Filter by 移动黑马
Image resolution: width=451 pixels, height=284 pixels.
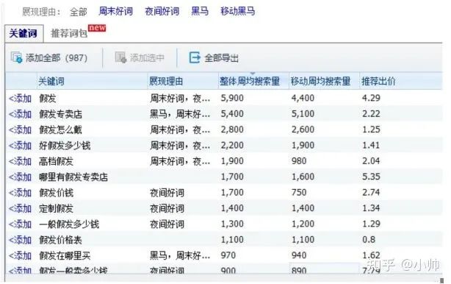coord(237,12)
